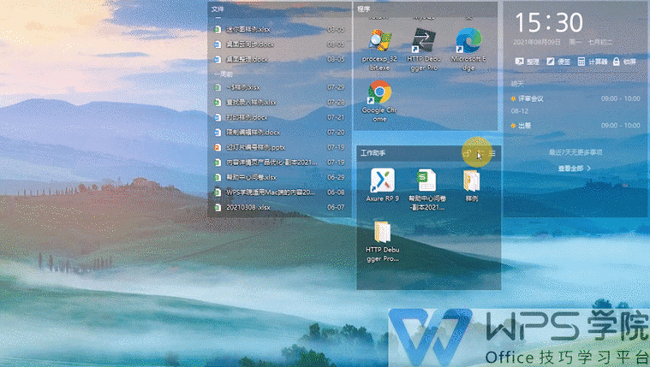Viewport: 650px width, 367px height.
Task: Open 20210308 .xlsx in the file list
Action: click(279, 207)
